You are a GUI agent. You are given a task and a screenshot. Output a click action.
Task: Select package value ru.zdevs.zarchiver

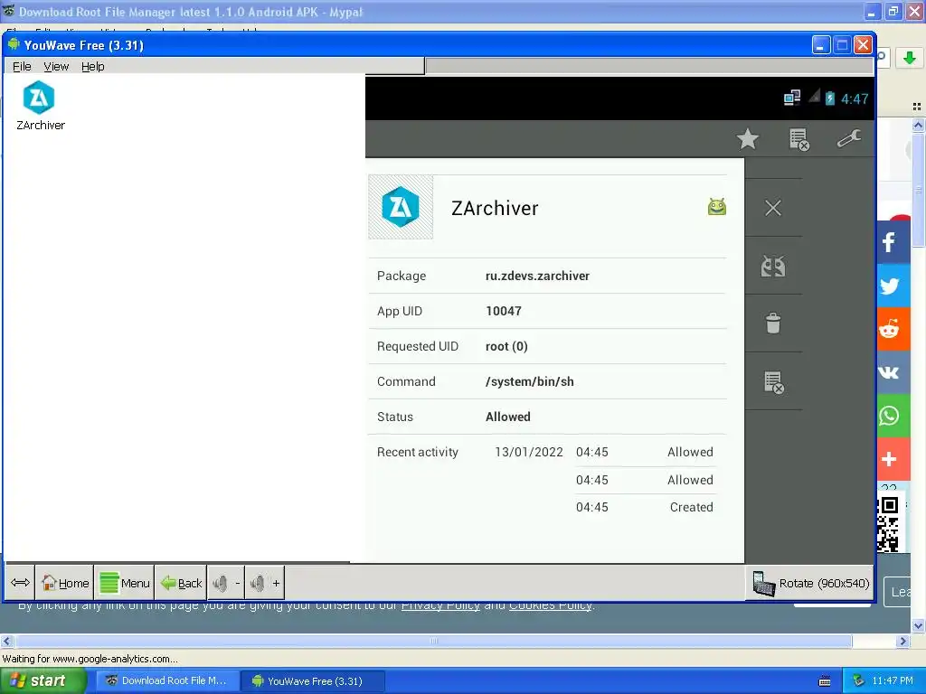pyautogui.click(x=537, y=276)
